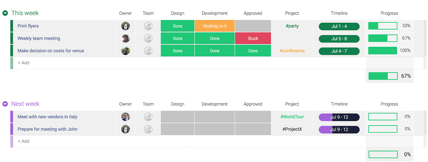Open the #WorldTour project tag
This screenshot has width=428, height=162.
point(292,117)
